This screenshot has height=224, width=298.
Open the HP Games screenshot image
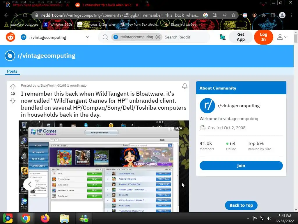pos(104,167)
